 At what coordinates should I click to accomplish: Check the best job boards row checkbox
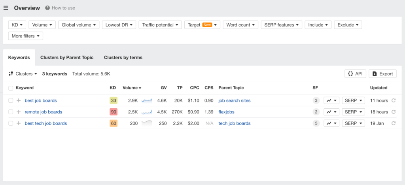[11, 100]
